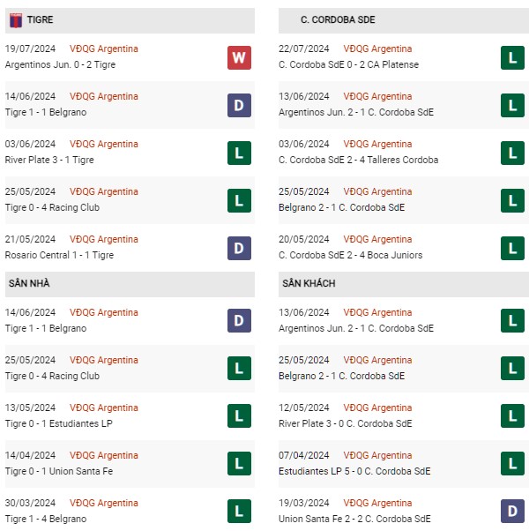Viewport: 529px width, 531px height.
Task: Open the C. Cordoba SdE 2 - 4 Talleres Cordoba match
Action: pyautogui.click(x=359, y=160)
